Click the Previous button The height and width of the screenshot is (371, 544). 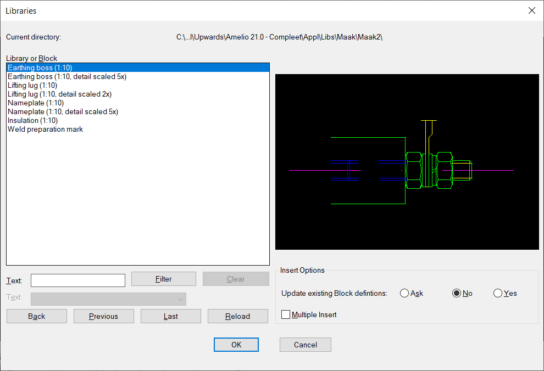tap(104, 316)
